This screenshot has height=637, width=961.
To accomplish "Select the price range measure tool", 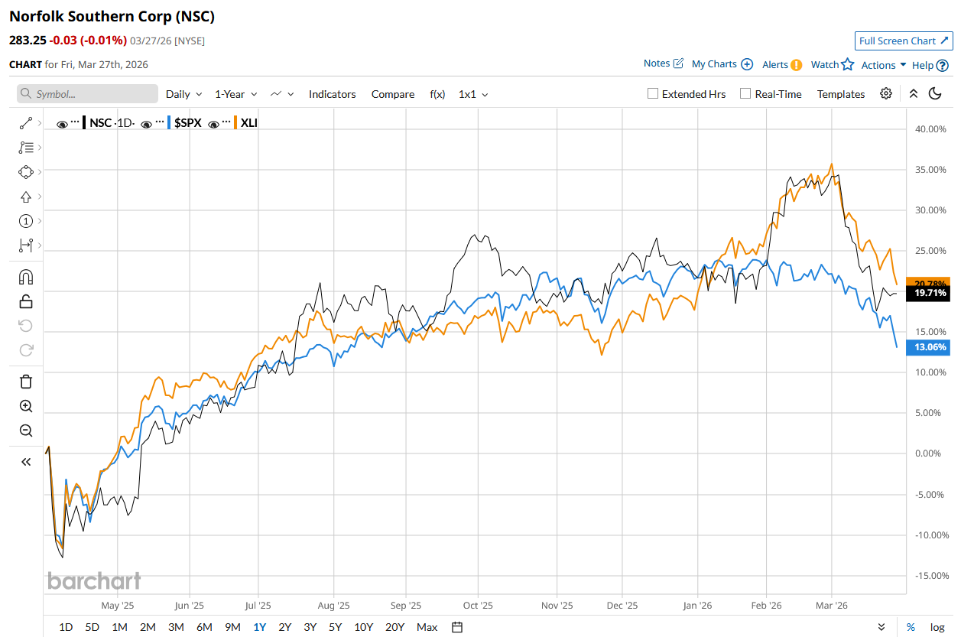I will pyautogui.click(x=26, y=245).
